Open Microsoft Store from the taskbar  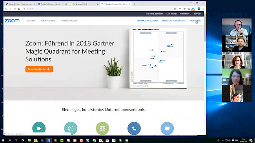point(107,140)
